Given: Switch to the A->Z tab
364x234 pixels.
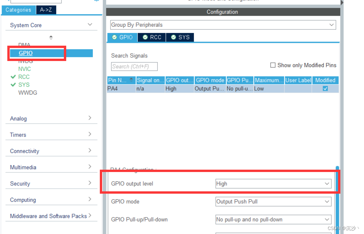Looking at the screenshot, I should (46, 10).
